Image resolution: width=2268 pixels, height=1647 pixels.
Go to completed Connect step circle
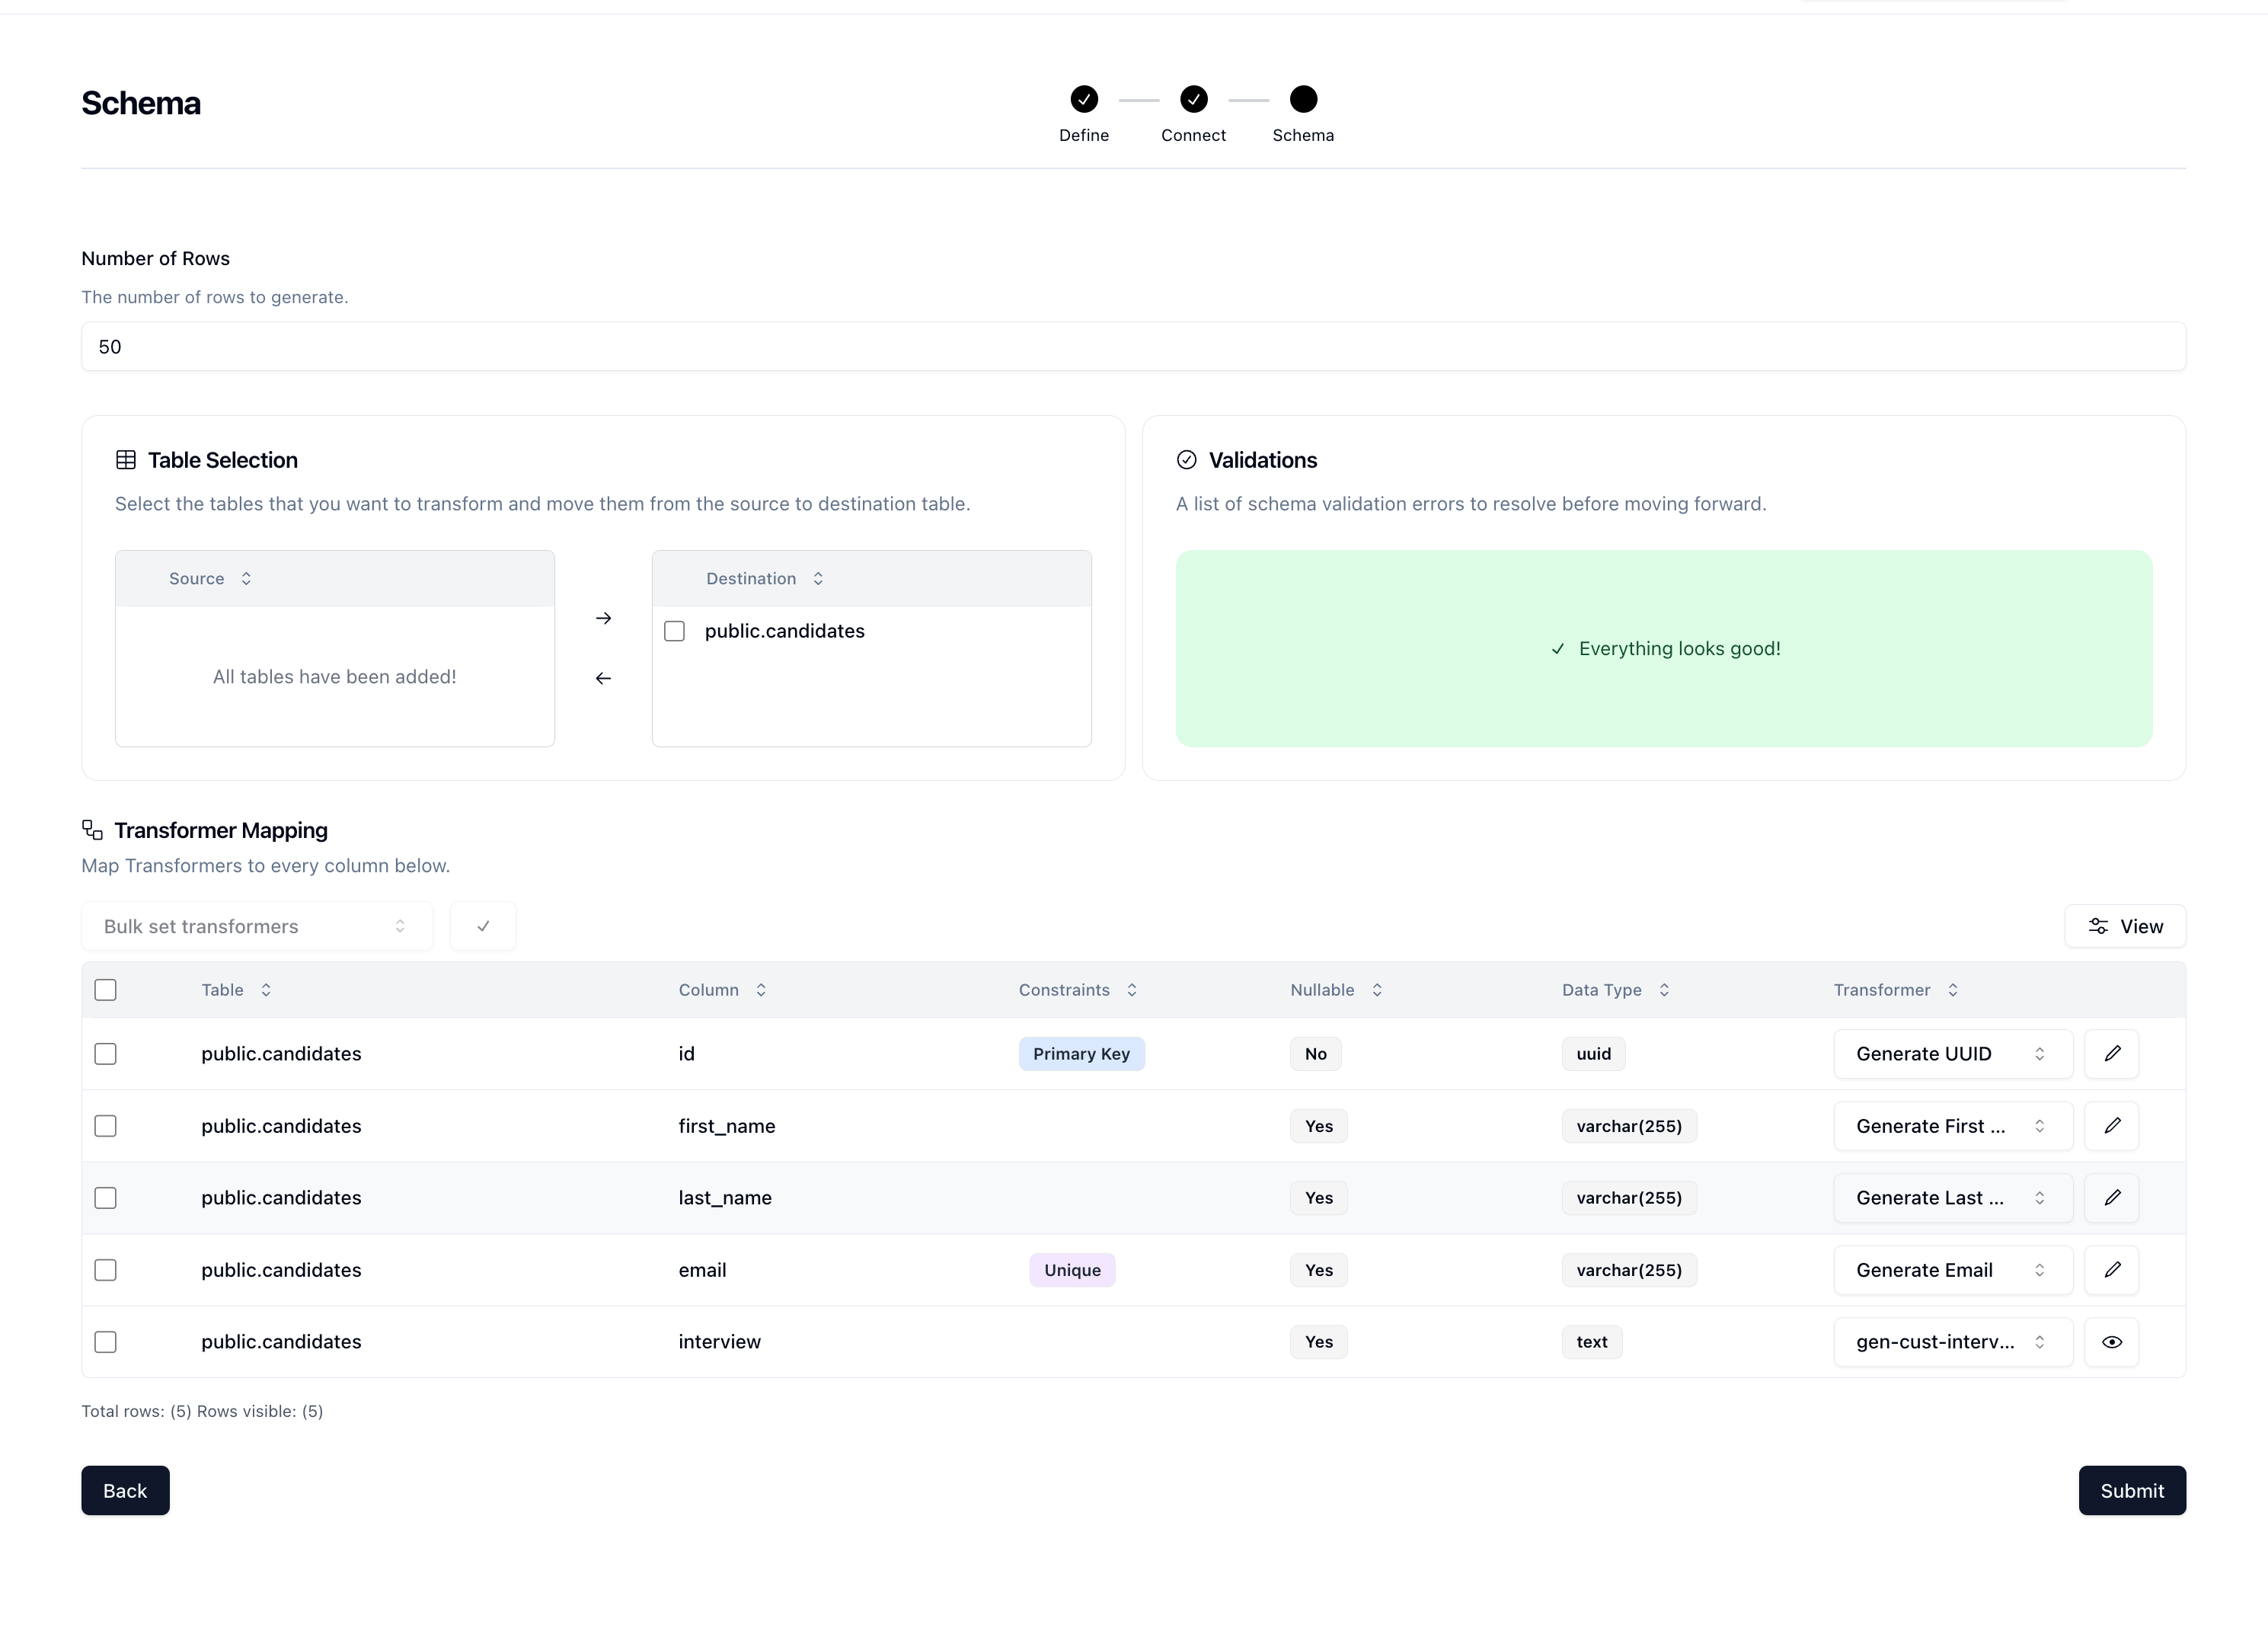pos(1193,99)
